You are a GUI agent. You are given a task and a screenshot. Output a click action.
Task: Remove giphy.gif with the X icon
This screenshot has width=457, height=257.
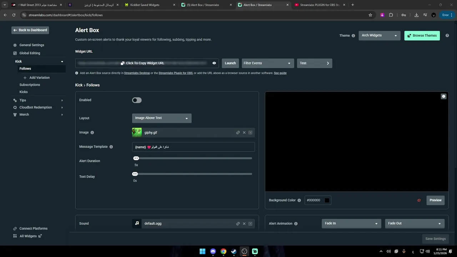coord(244,133)
